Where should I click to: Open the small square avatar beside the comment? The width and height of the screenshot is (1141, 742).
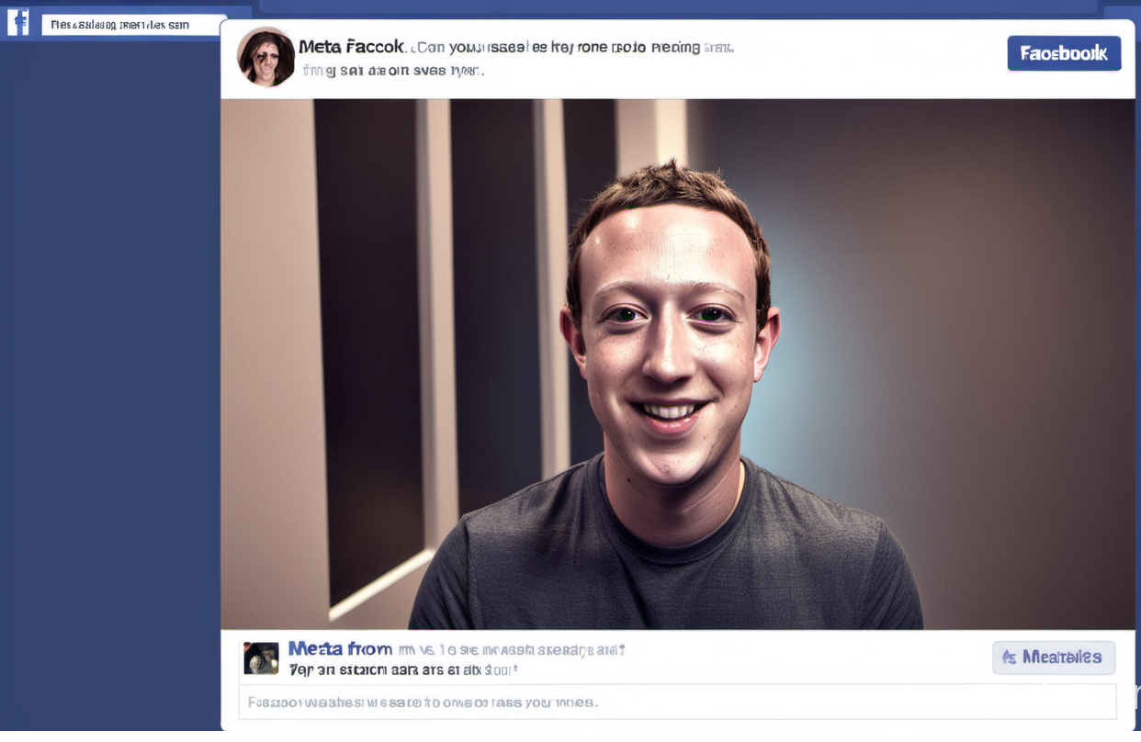pyautogui.click(x=261, y=658)
